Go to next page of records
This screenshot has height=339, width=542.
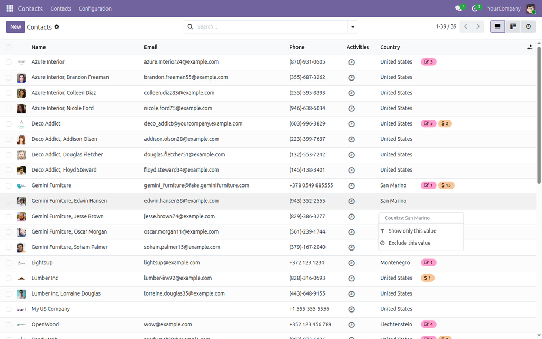point(478,26)
